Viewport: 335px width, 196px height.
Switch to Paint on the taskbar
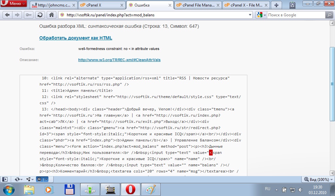pyautogui.click(x=150, y=189)
